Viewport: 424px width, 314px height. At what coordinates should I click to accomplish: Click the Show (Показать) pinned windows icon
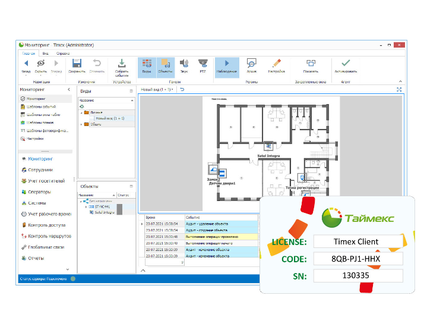pos(311,64)
